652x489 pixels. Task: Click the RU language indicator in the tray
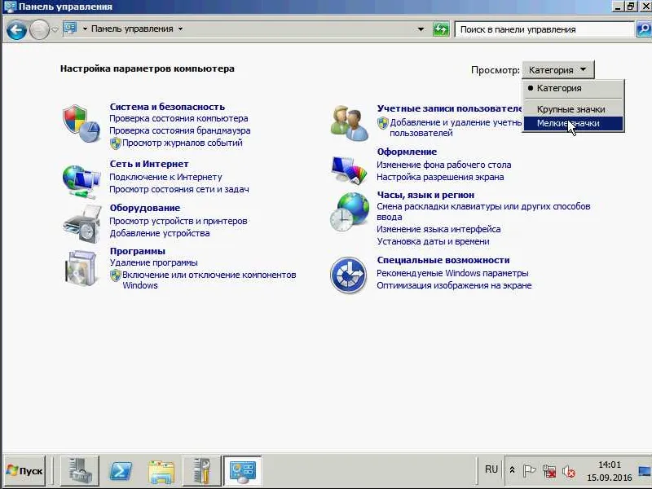tap(491, 469)
